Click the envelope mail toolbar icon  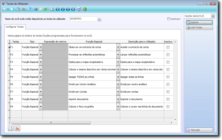[x=41, y=9]
